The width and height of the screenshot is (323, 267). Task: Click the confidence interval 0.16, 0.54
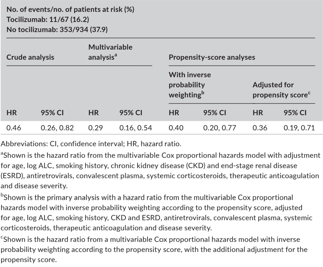(x=136, y=128)
